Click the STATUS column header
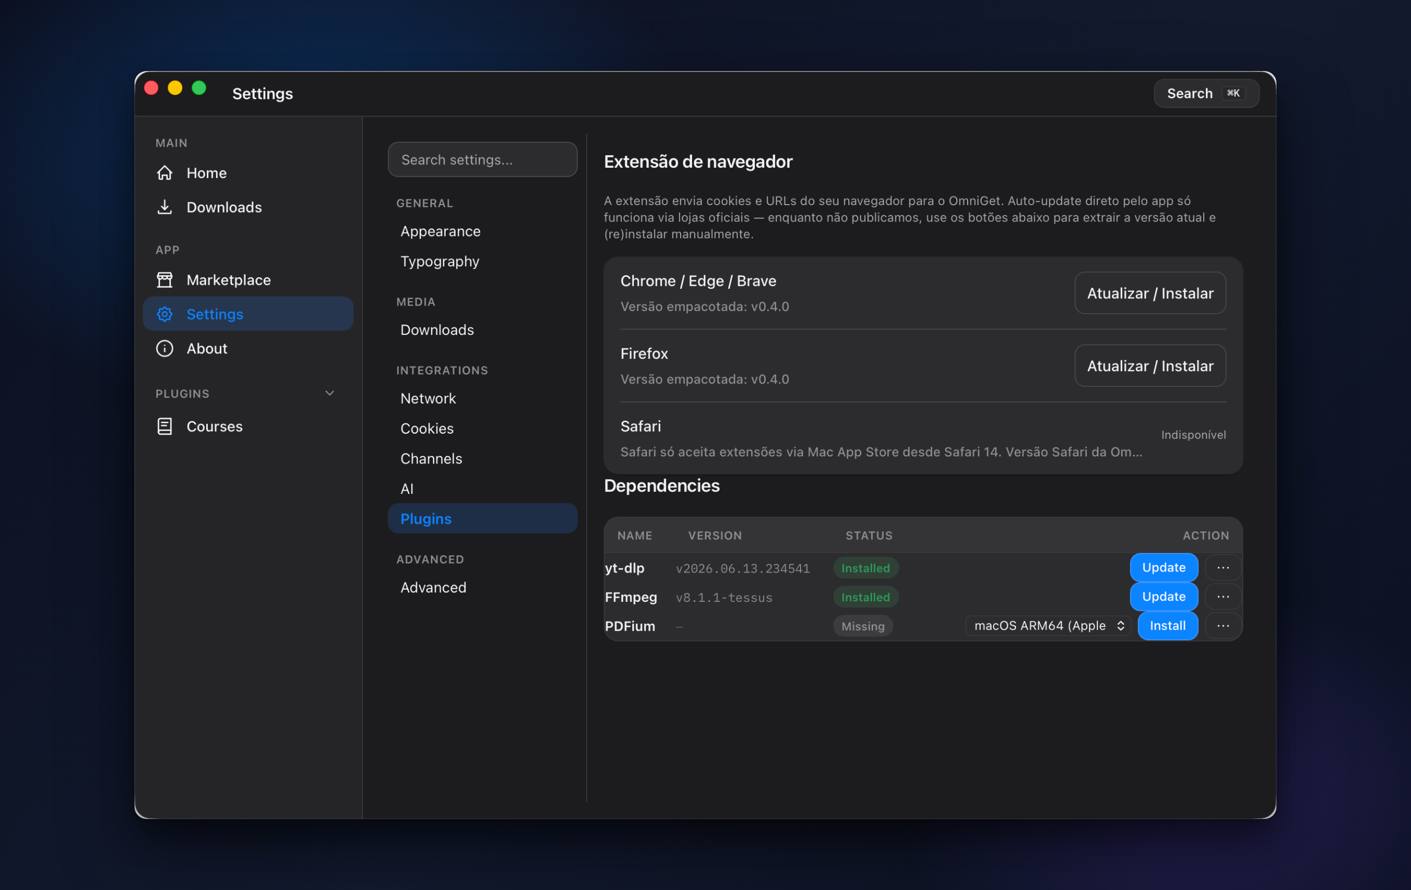The height and width of the screenshot is (890, 1411). (x=869, y=536)
